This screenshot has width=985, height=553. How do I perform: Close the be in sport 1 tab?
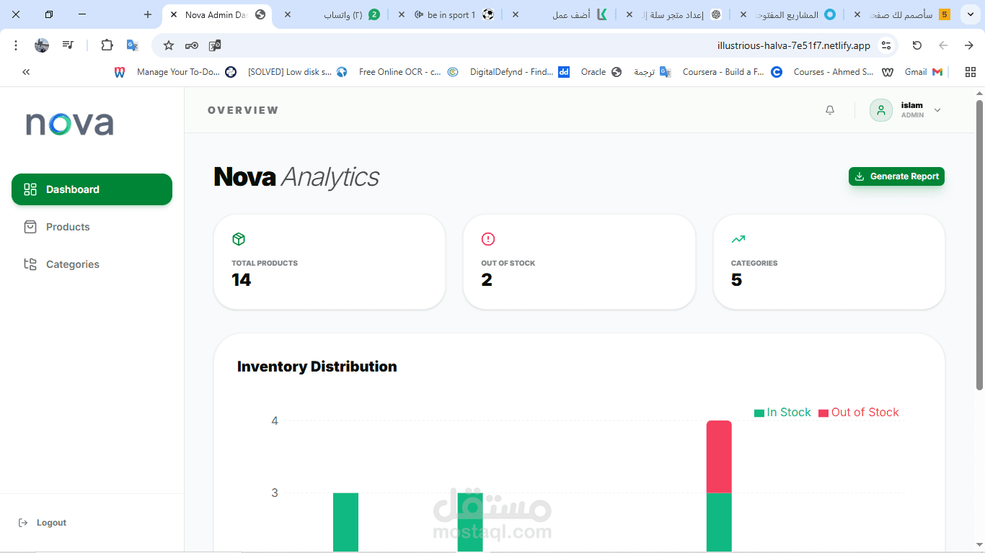coord(402,14)
